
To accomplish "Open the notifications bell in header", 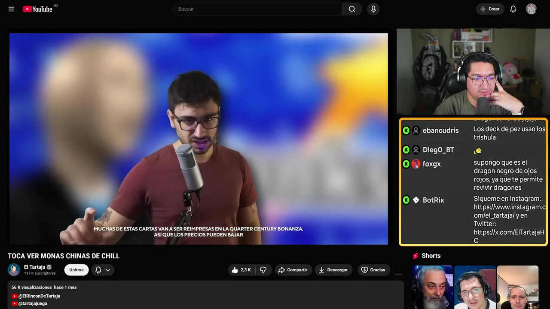I will tap(513, 9).
